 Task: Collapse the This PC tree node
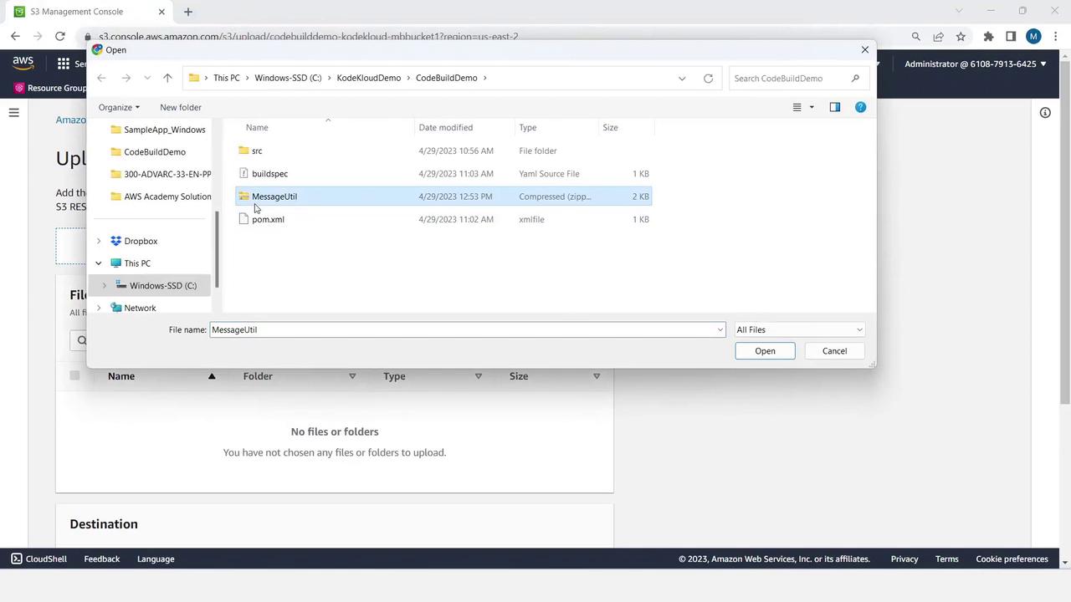click(x=99, y=263)
